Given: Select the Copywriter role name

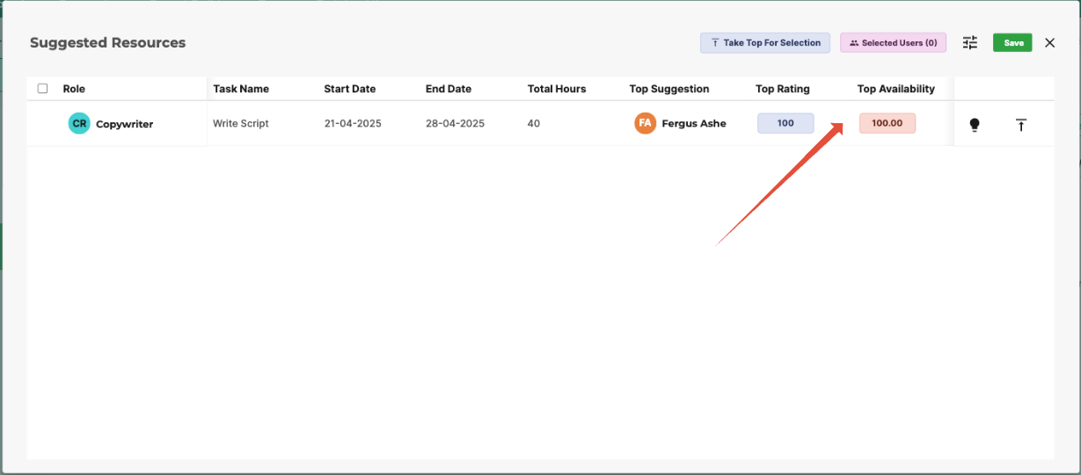Looking at the screenshot, I should click(124, 124).
